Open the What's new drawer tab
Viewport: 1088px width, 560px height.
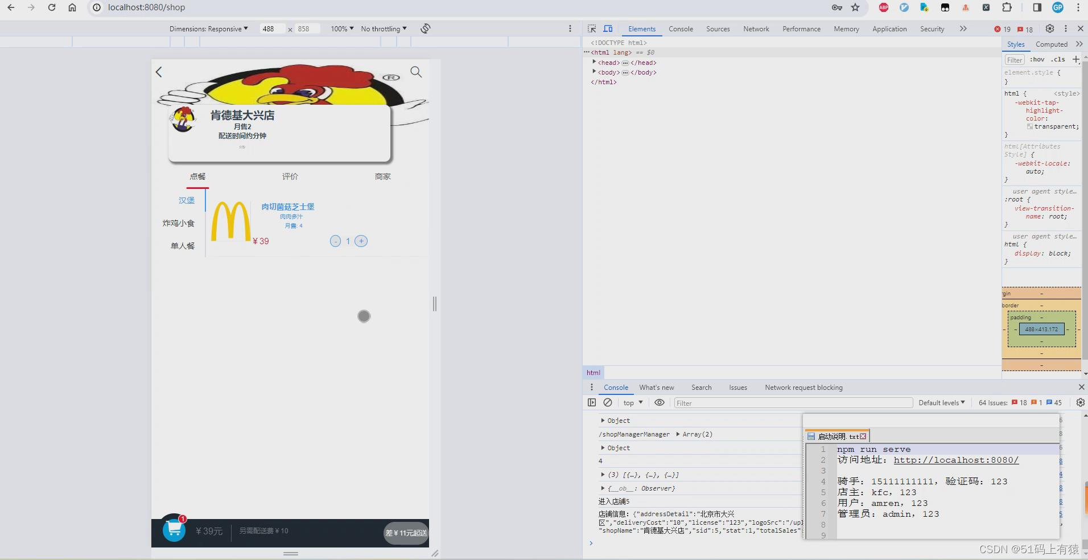pos(656,387)
